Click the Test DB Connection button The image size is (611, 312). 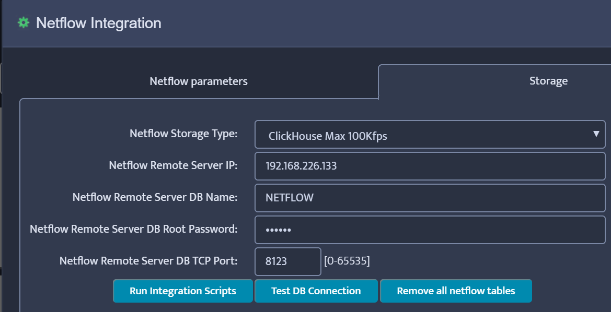point(316,291)
